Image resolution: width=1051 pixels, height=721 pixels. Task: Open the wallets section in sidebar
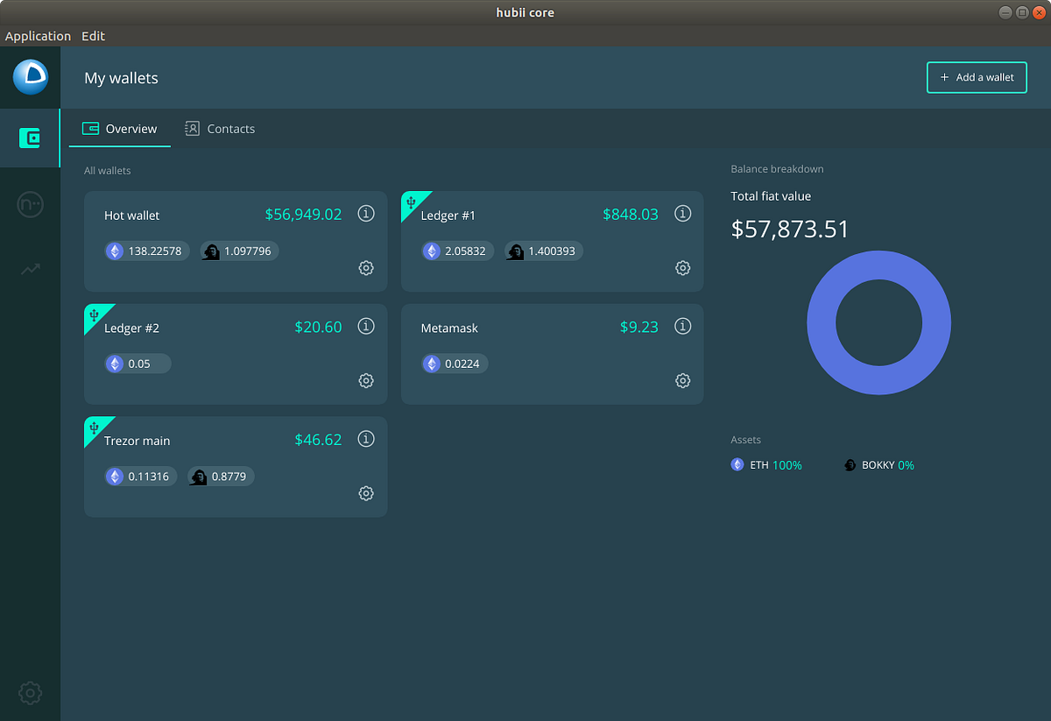pos(30,138)
